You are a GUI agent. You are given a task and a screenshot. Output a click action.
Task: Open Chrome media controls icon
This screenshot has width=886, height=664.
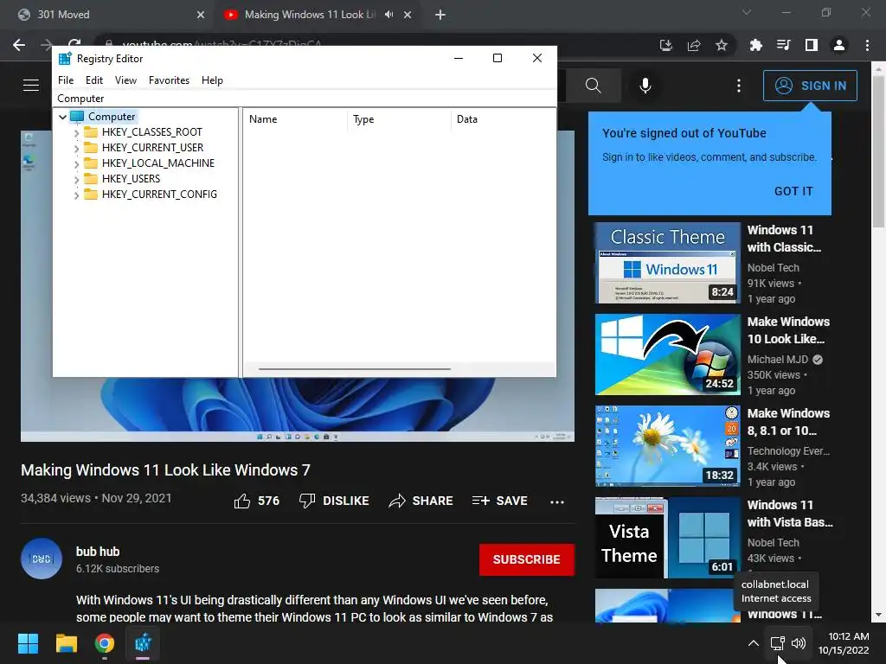(783, 45)
